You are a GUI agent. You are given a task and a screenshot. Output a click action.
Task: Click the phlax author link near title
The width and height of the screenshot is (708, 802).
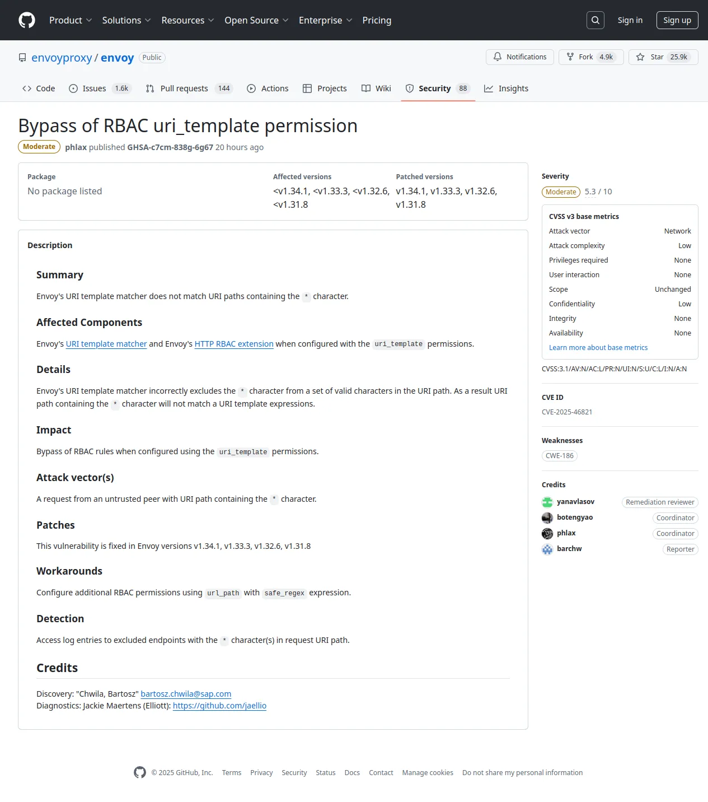coord(76,147)
